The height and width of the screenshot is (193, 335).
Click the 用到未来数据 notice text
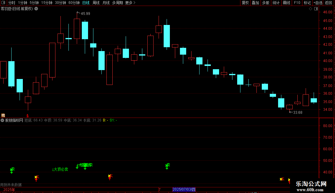point(11,185)
